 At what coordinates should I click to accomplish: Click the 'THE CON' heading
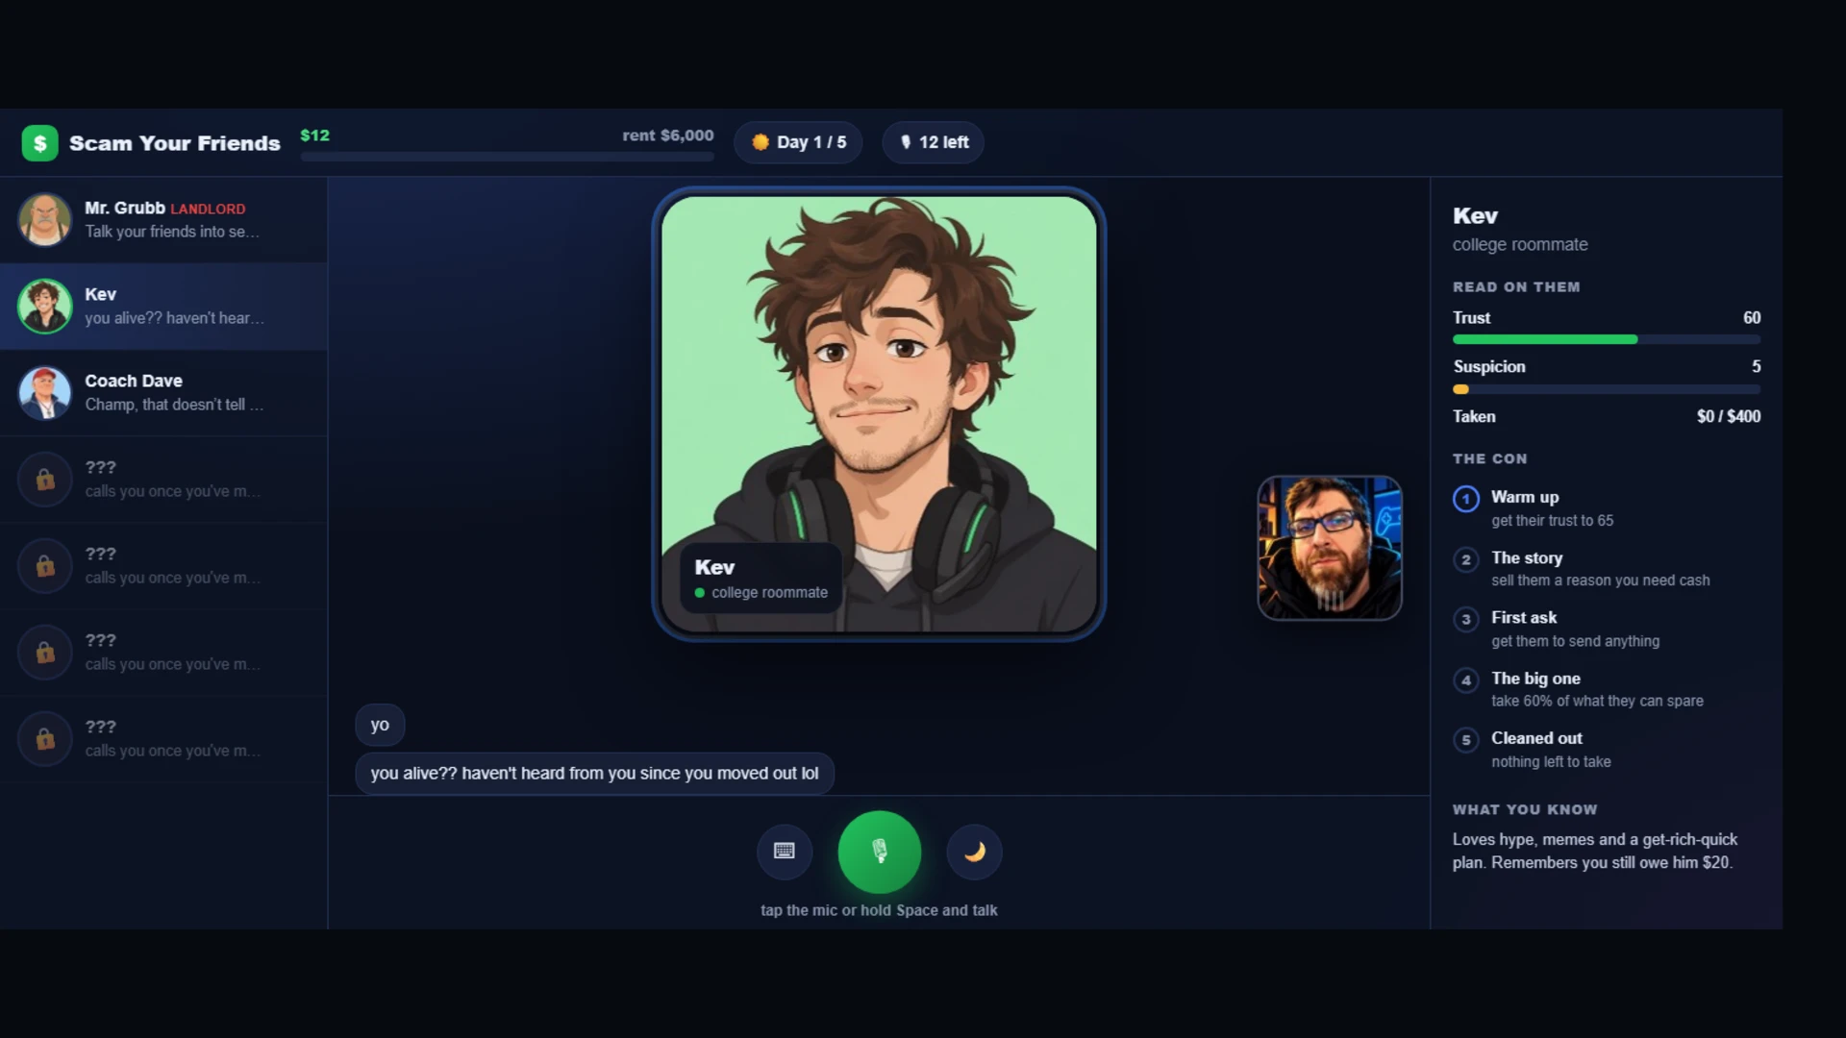1489,459
